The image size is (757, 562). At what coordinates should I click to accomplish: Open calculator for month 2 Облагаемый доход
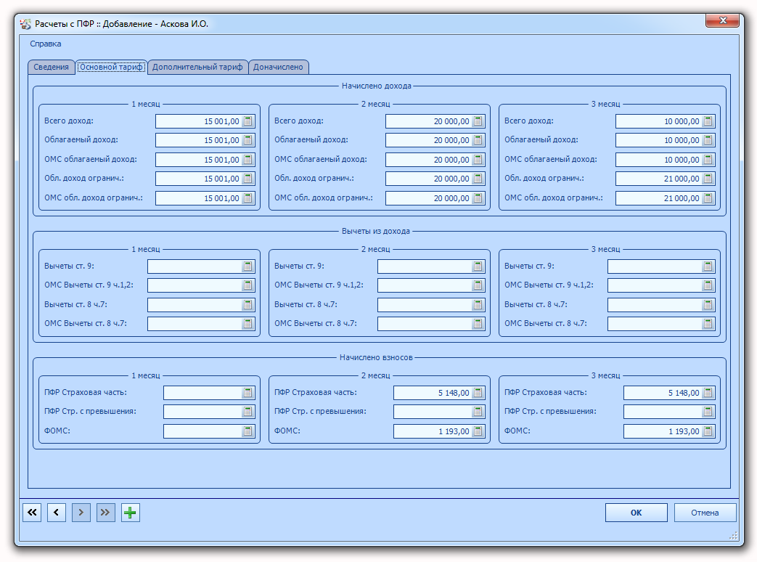click(478, 140)
